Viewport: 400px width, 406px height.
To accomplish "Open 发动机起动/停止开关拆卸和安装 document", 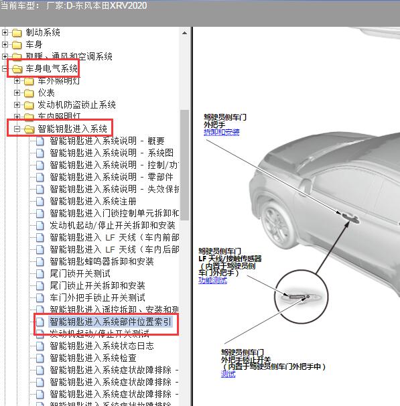I will [113, 225].
